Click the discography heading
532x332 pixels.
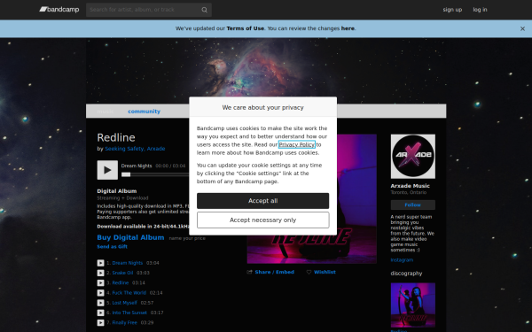coord(406,274)
